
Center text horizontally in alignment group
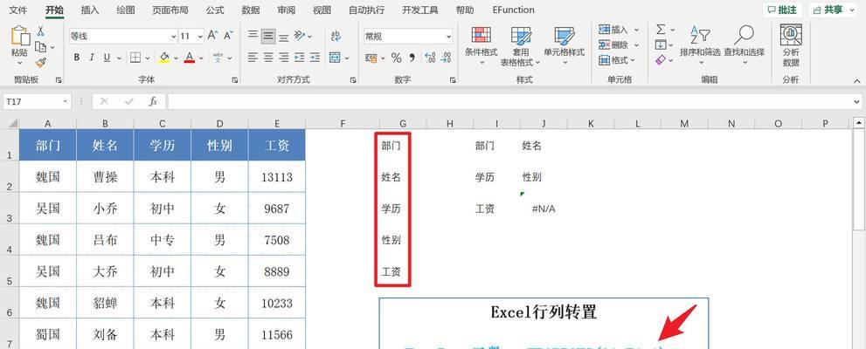pyautogui.click(x=268, y=58)
